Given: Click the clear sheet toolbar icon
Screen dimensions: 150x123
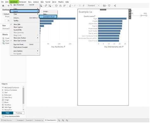Looking at the screenshot, I should [x=50, y=6].
